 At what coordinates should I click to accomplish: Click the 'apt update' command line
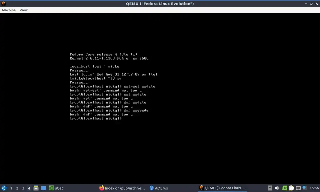(108, 94)
